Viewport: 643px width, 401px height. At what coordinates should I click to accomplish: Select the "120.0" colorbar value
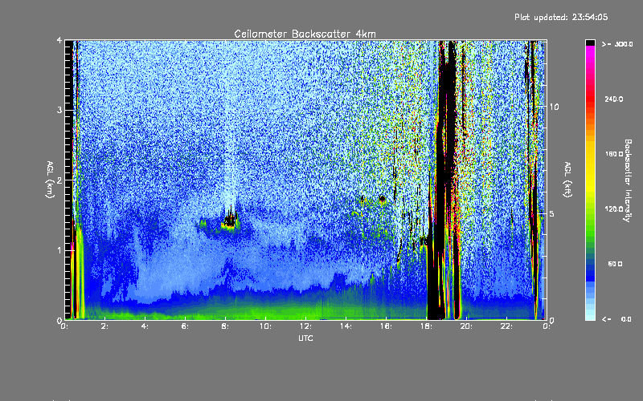[x=614, y=209]
